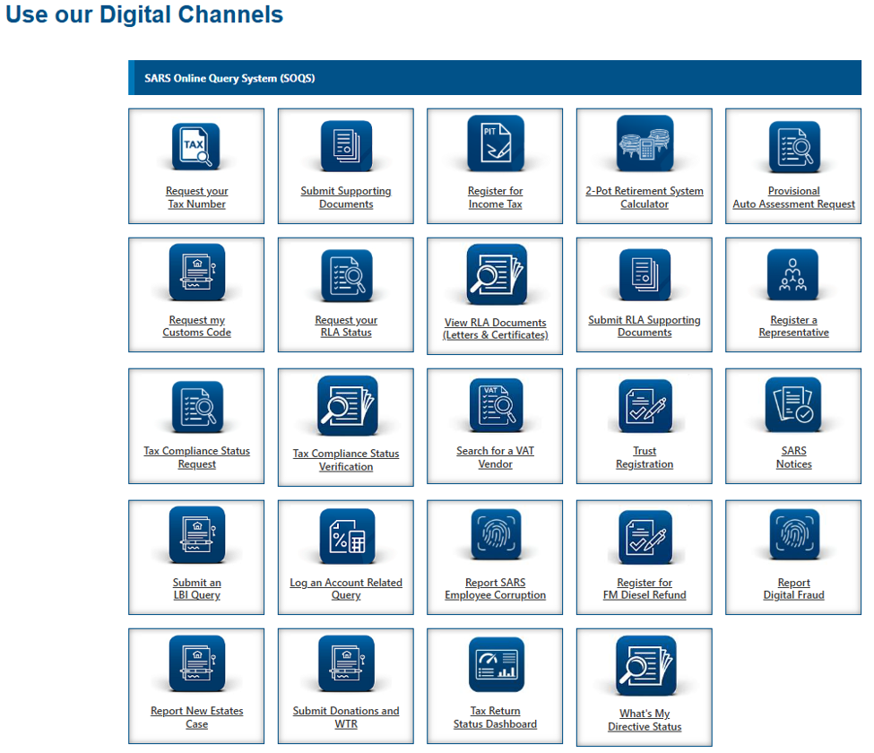
Task: Open the Report New Estates Case icon
Action: [x=196, y=663]
